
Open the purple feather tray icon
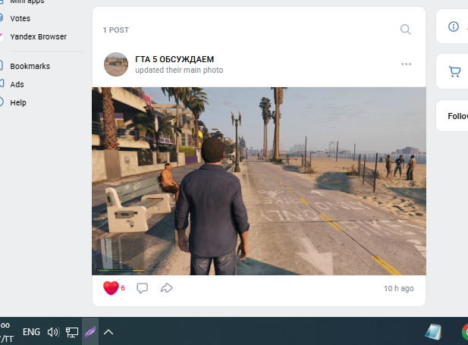(90, 332)
